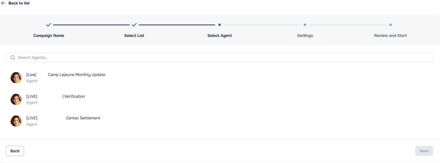Click the avatar of the Zantac Settlement agent
The width and height of the screenshot is (440, 163).
click(x=16, y=121)
